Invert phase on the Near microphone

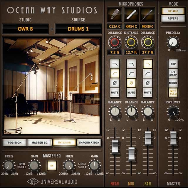click(115, 83)
